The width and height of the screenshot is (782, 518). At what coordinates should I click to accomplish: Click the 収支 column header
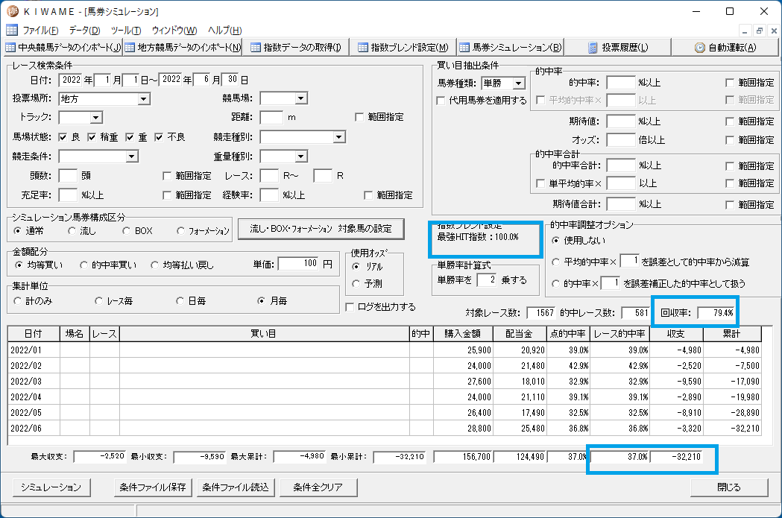coord(676,334)
